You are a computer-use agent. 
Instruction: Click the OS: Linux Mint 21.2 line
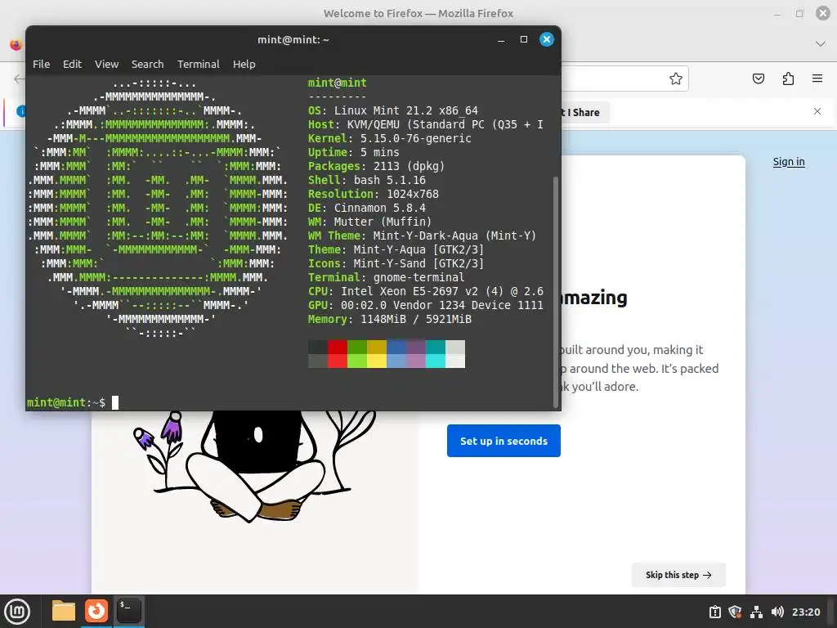(x=393, y=110)
